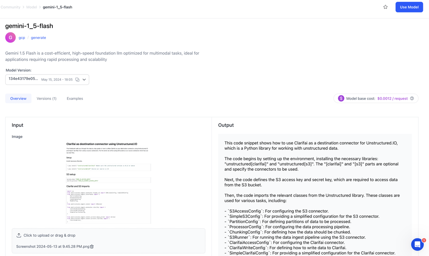Go to Community breadcrumb
The height and width of the screenshot is (256, 429).
(10, 7)
